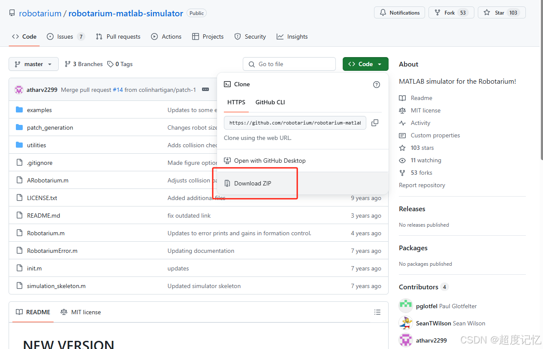Open simulation_skeleton.m file
Screen dimensions: 543x349
(x=56, y=286)
